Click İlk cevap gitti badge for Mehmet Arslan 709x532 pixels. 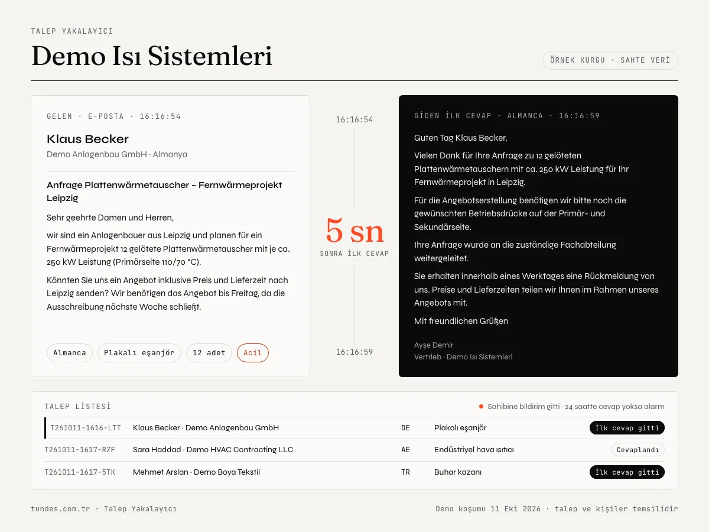click(x=627, y=472)
